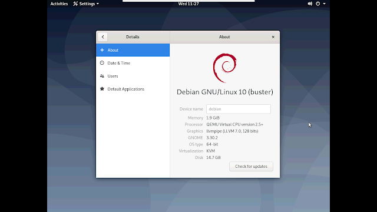Click the clock icon beside Date & Time
Screen dimensions: 377x212
pos(102,63)
